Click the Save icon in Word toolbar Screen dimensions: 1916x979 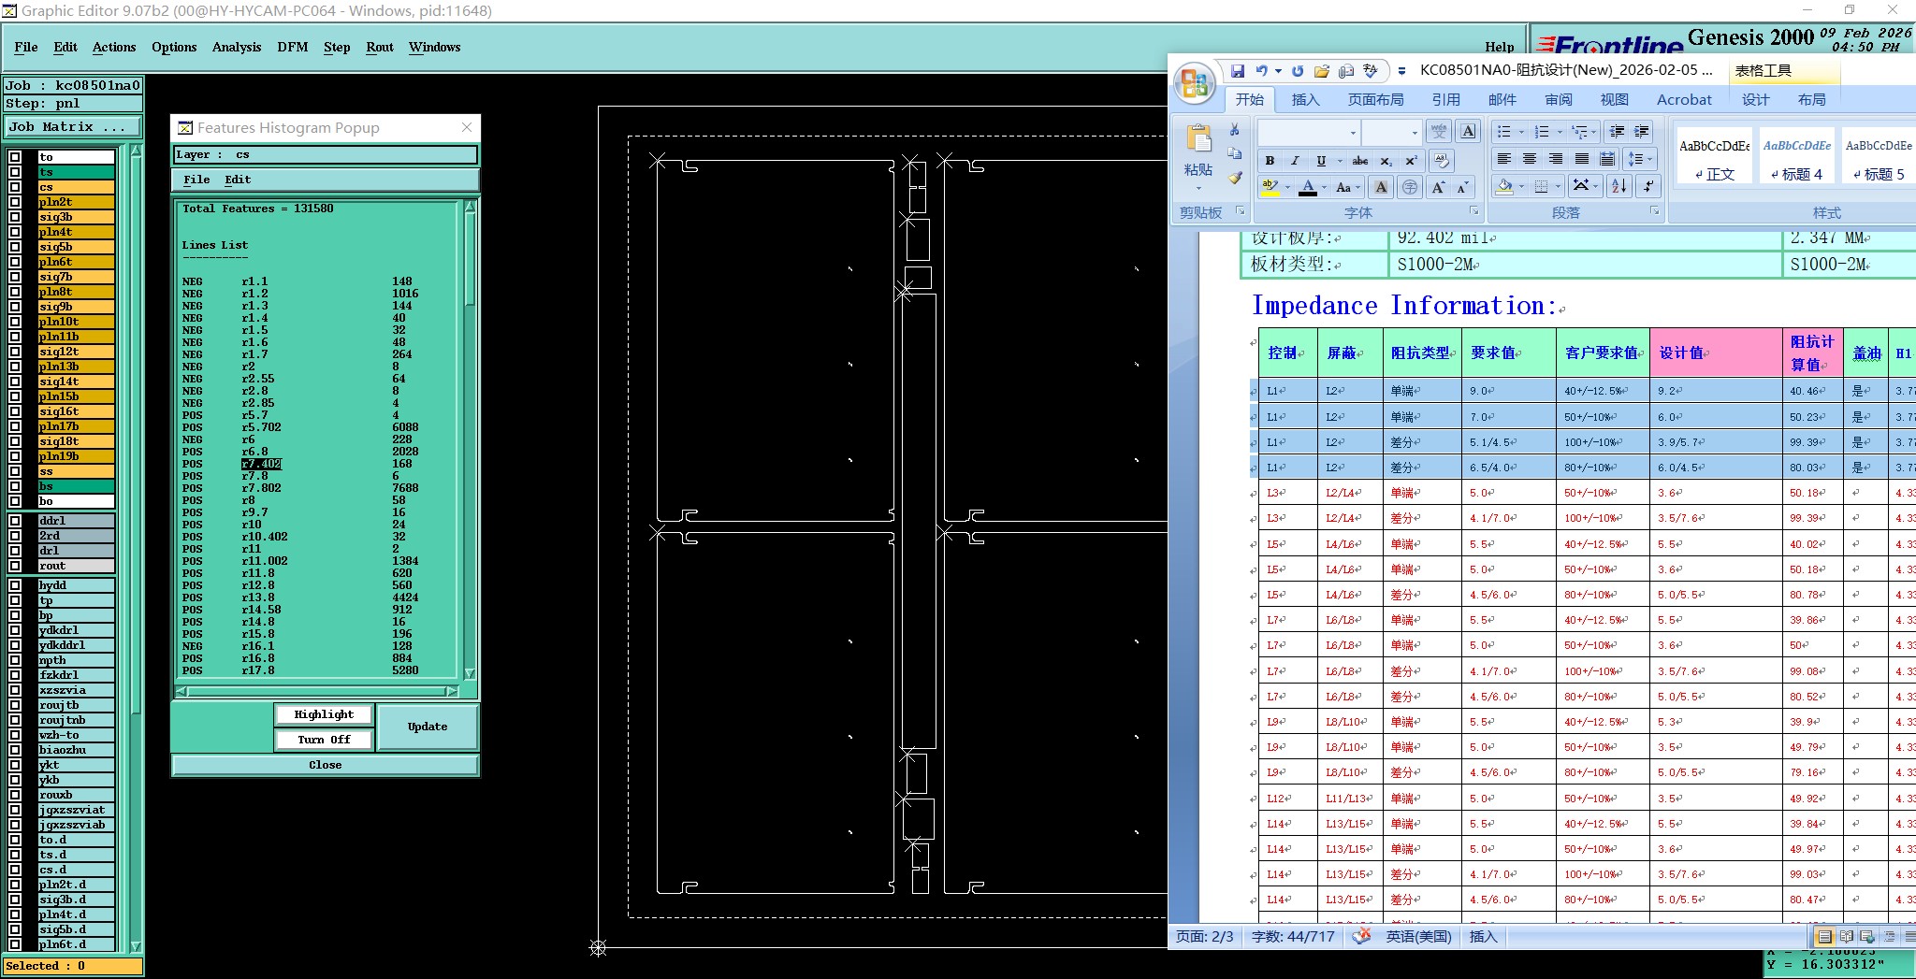coord(1238,71)
